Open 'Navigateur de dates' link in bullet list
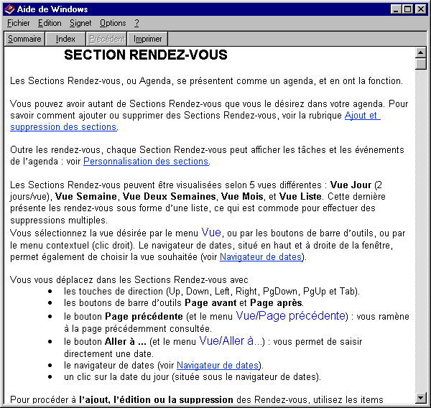The height and width of the screenshot is (408, 431). pos(218,365)
